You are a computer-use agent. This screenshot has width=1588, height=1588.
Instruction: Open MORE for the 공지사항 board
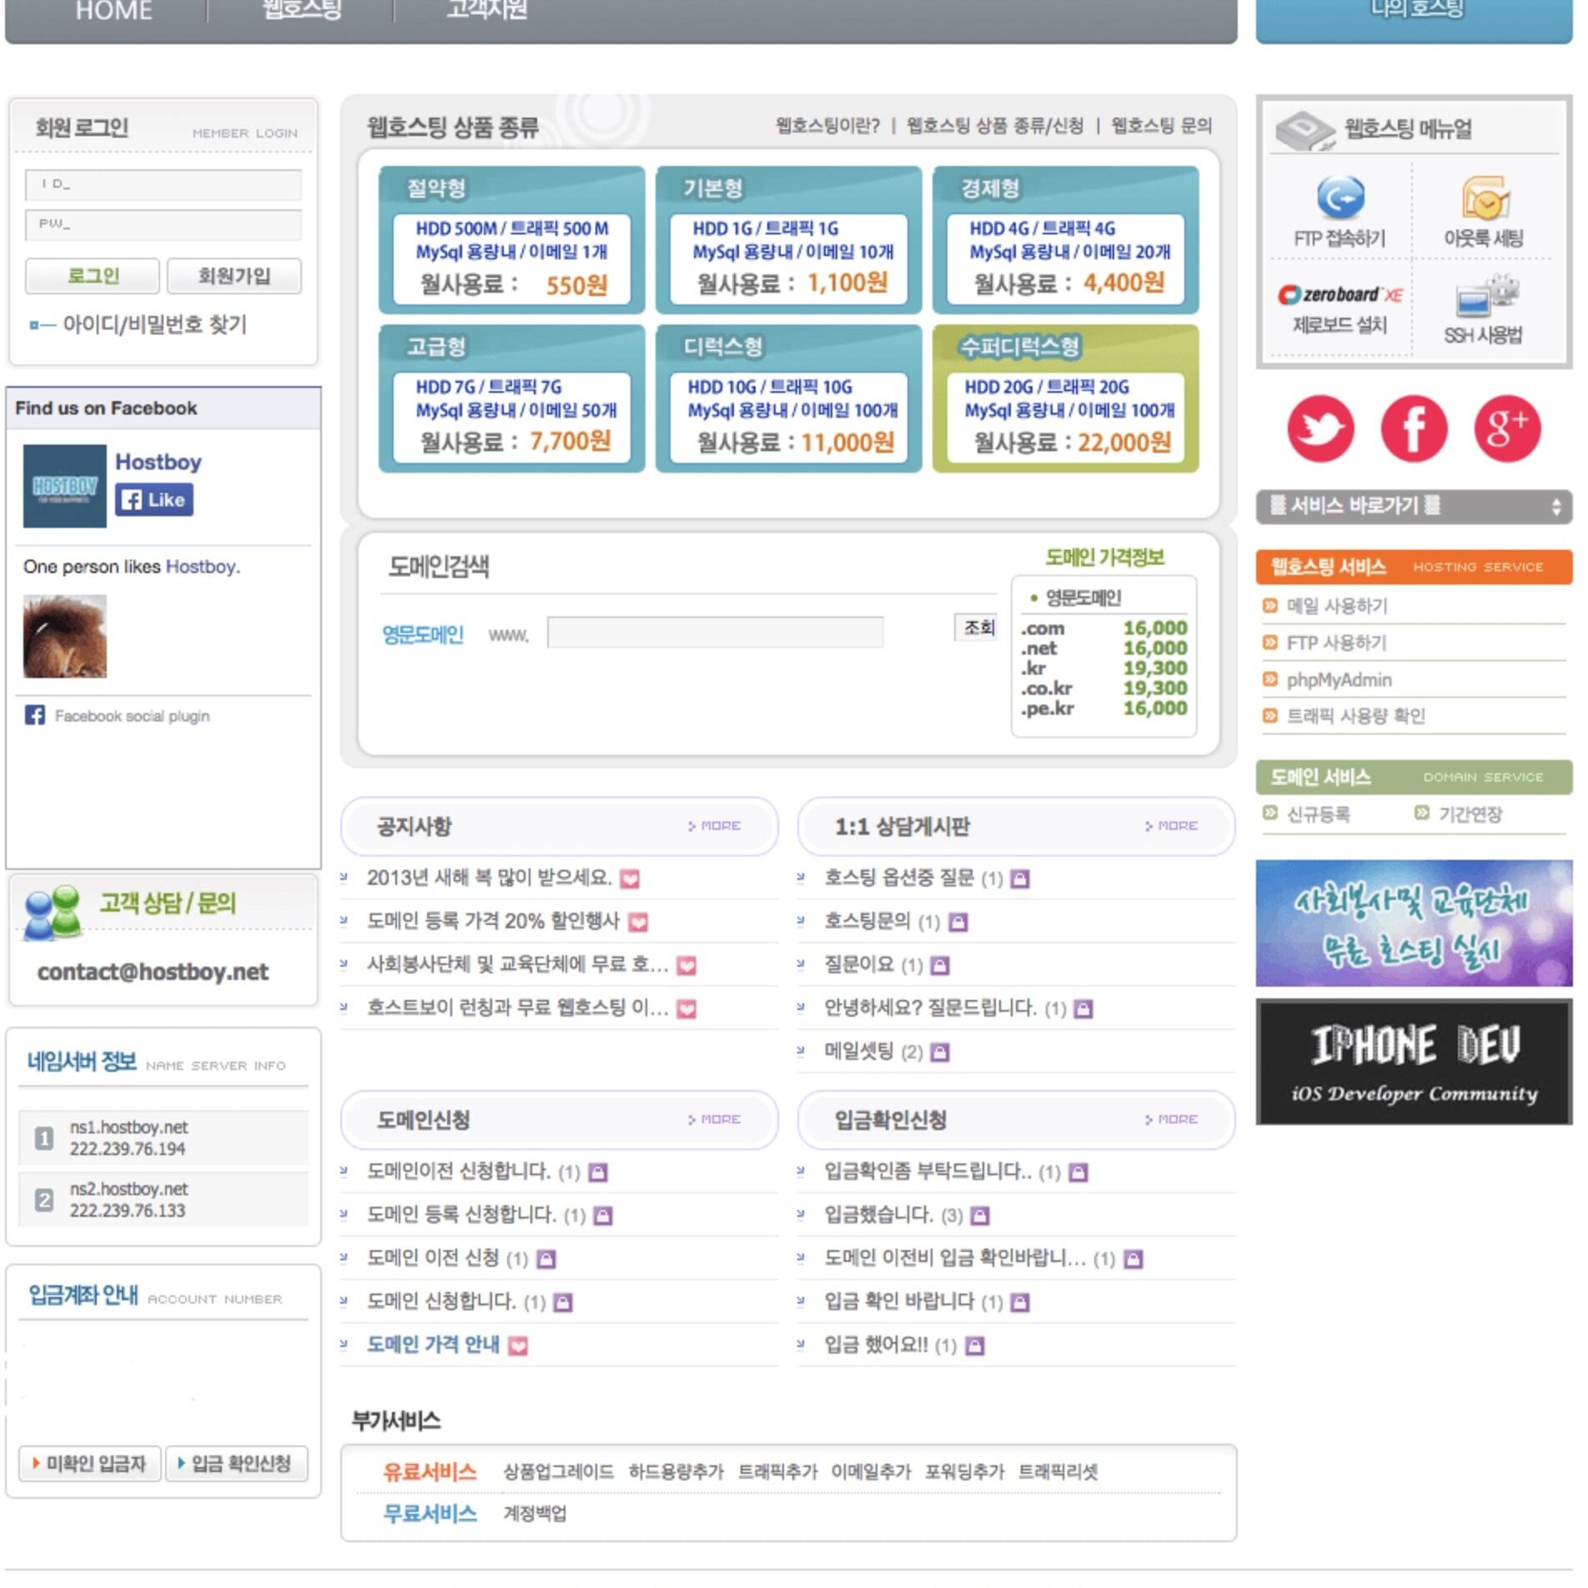coord(715,826)
